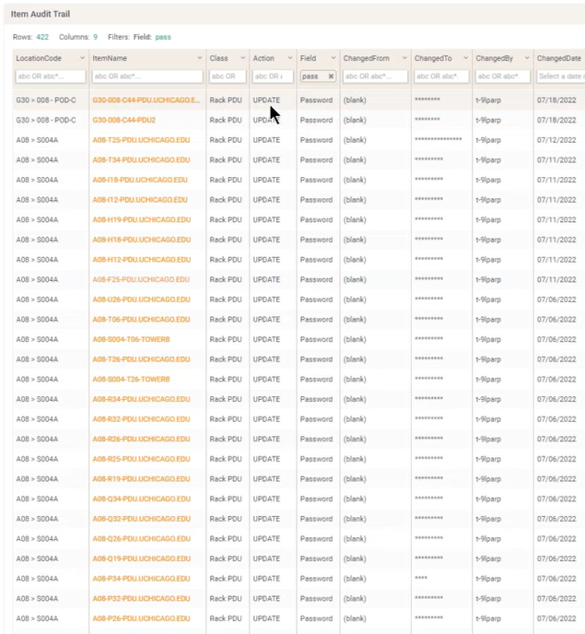This screenshot has width=585, height=634.
Task: Open the ChangedFrom column dropdown arrow
Action: tap(404, 58)
